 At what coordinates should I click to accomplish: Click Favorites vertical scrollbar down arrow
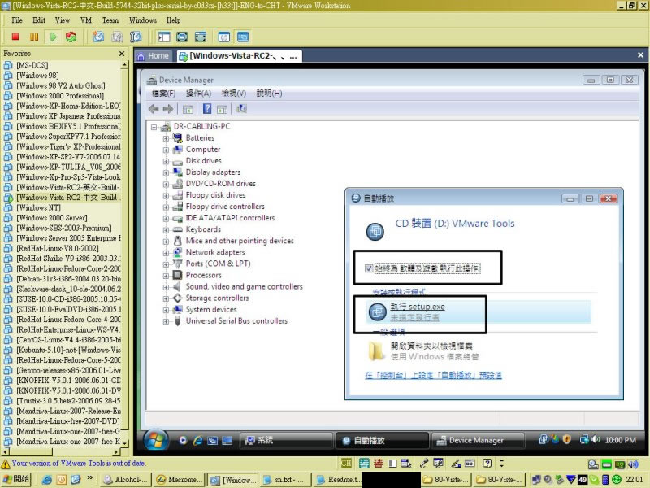pos(124,443)
